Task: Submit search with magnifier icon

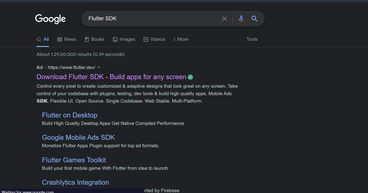Action: pyautogui.click(x=255, y=19)
